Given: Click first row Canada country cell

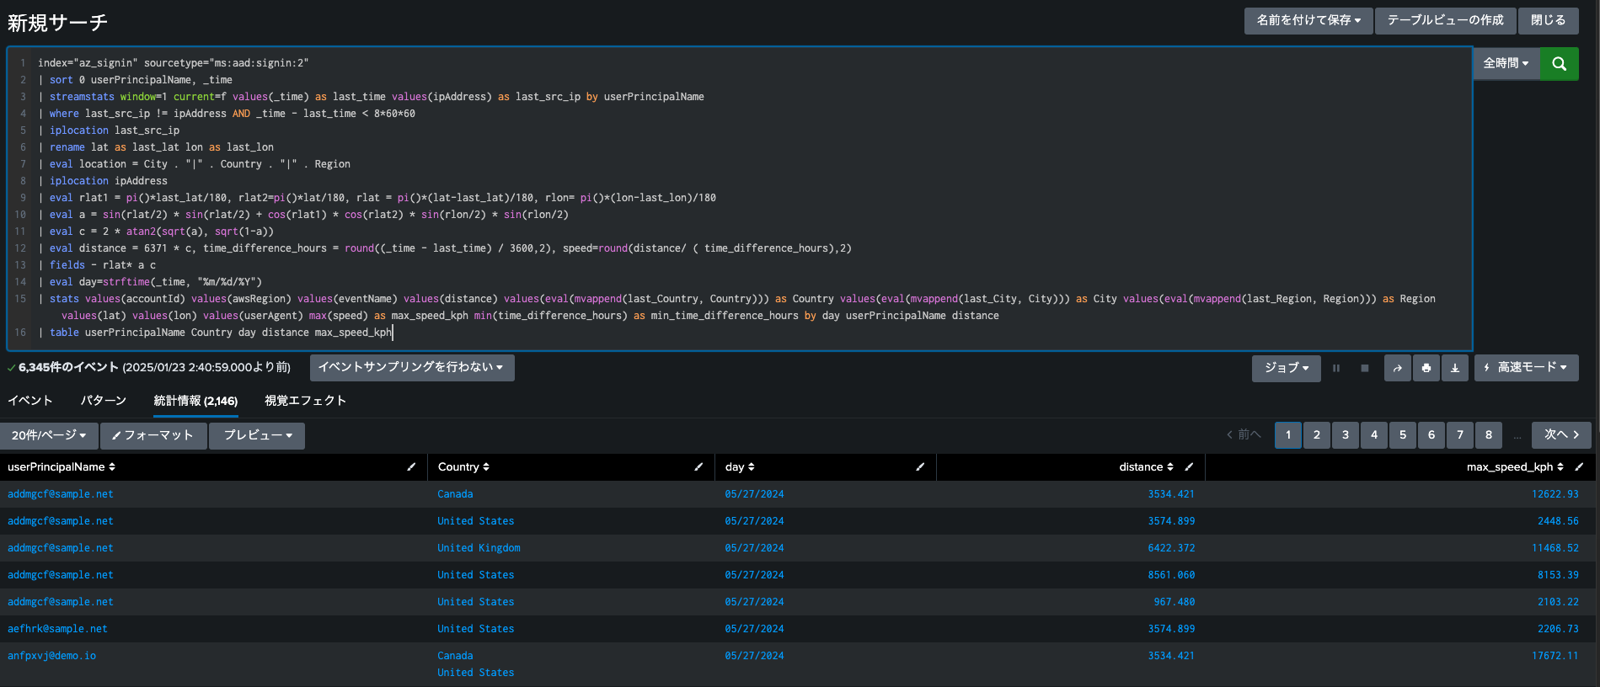Looking at the screenshot, I should click(455, 494).
